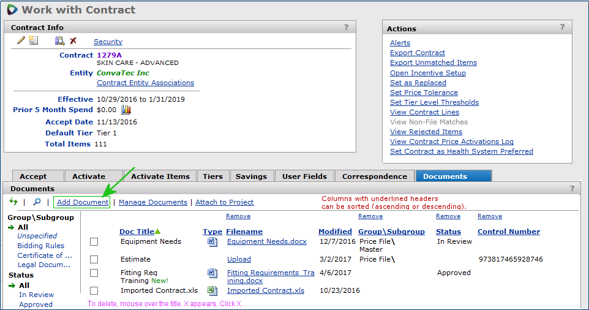589x310 pixels.
Task: Click the refresh arrows icon in Documents
Action: click(x=13, y=202)
